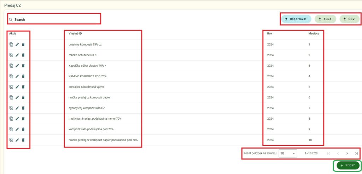Delete the Kapsička súčet plastov 70% row
Screen dimensions: 362x174
click(23, 66)
